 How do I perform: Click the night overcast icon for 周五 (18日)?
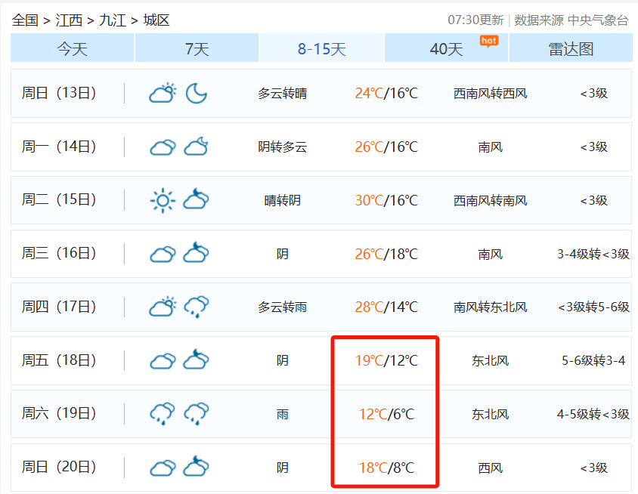(x=196, y=359)
